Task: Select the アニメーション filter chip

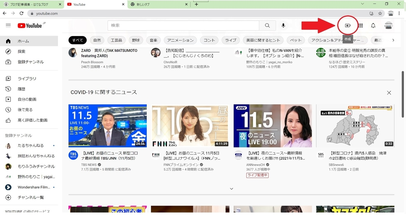Action: coord(180,40)
